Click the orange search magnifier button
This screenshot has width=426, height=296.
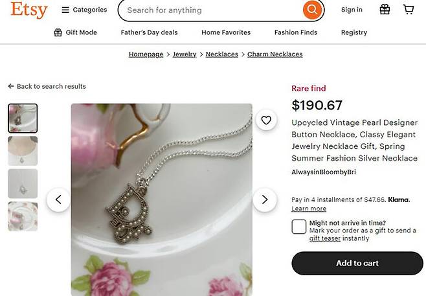(x=312, y=10)
